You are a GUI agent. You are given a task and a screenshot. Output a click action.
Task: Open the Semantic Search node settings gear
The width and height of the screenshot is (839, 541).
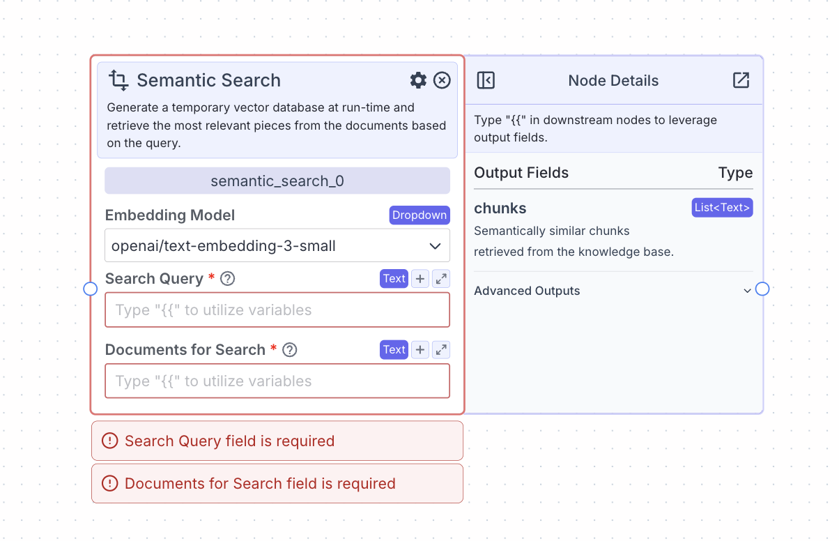417,80
